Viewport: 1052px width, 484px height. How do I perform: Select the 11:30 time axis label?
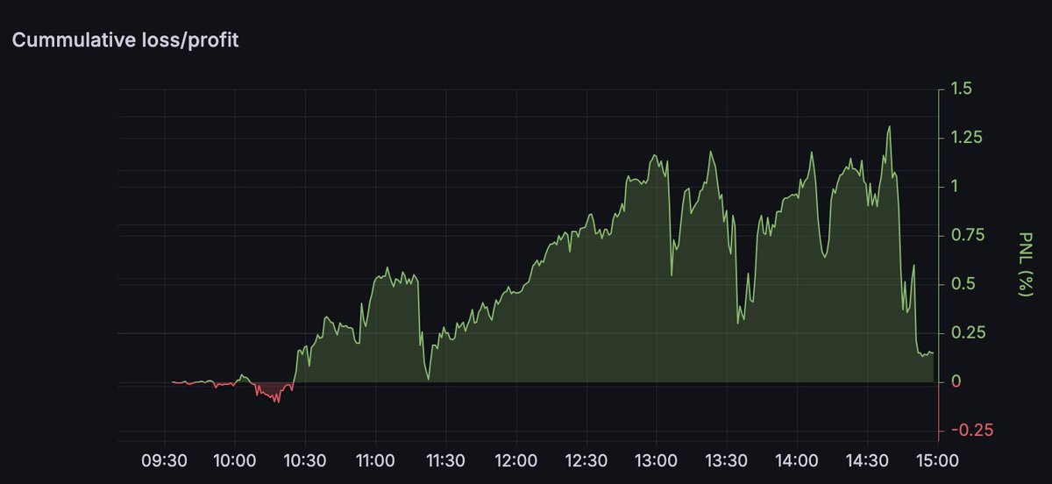coord(444,459)
